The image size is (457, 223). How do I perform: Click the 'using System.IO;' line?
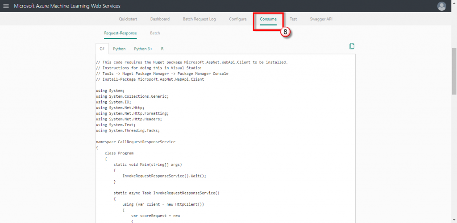point(114,102)
